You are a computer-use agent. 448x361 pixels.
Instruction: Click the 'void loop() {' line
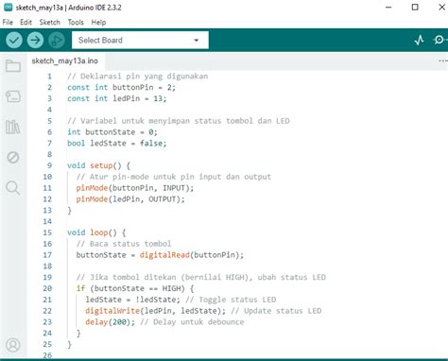[96, 232]
